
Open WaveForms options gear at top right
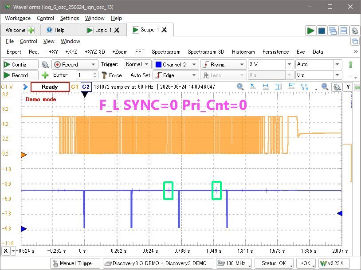pyautogui.click(x=355, y=31)
